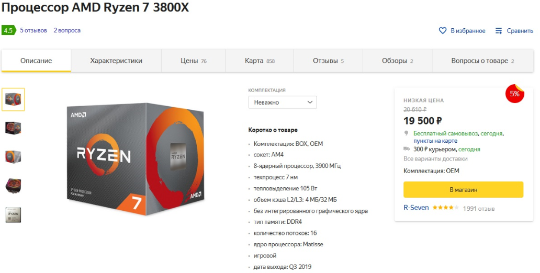Click the courier delivery truck icon
Image resolution: width=540 pixels, height=273 pixels.
(407, 149)
